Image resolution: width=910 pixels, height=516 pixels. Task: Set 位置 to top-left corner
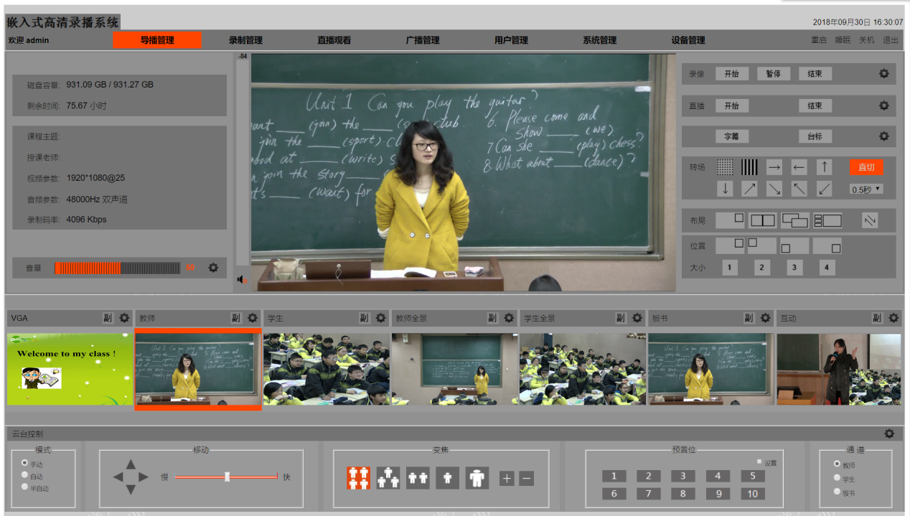pyautogui.click(x=762, y=245)
